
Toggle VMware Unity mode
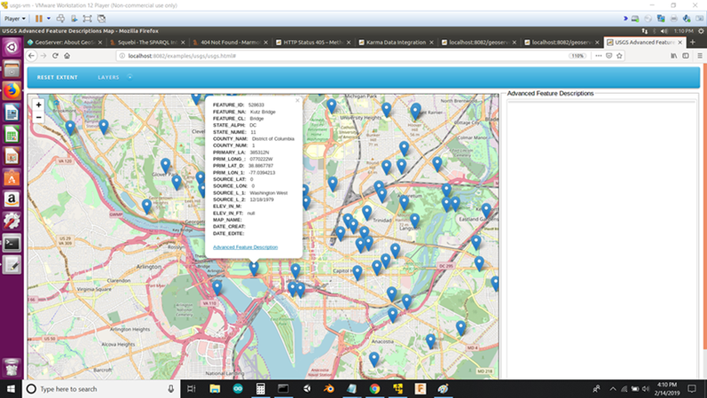pyautogui.click(x=102, y=19)
